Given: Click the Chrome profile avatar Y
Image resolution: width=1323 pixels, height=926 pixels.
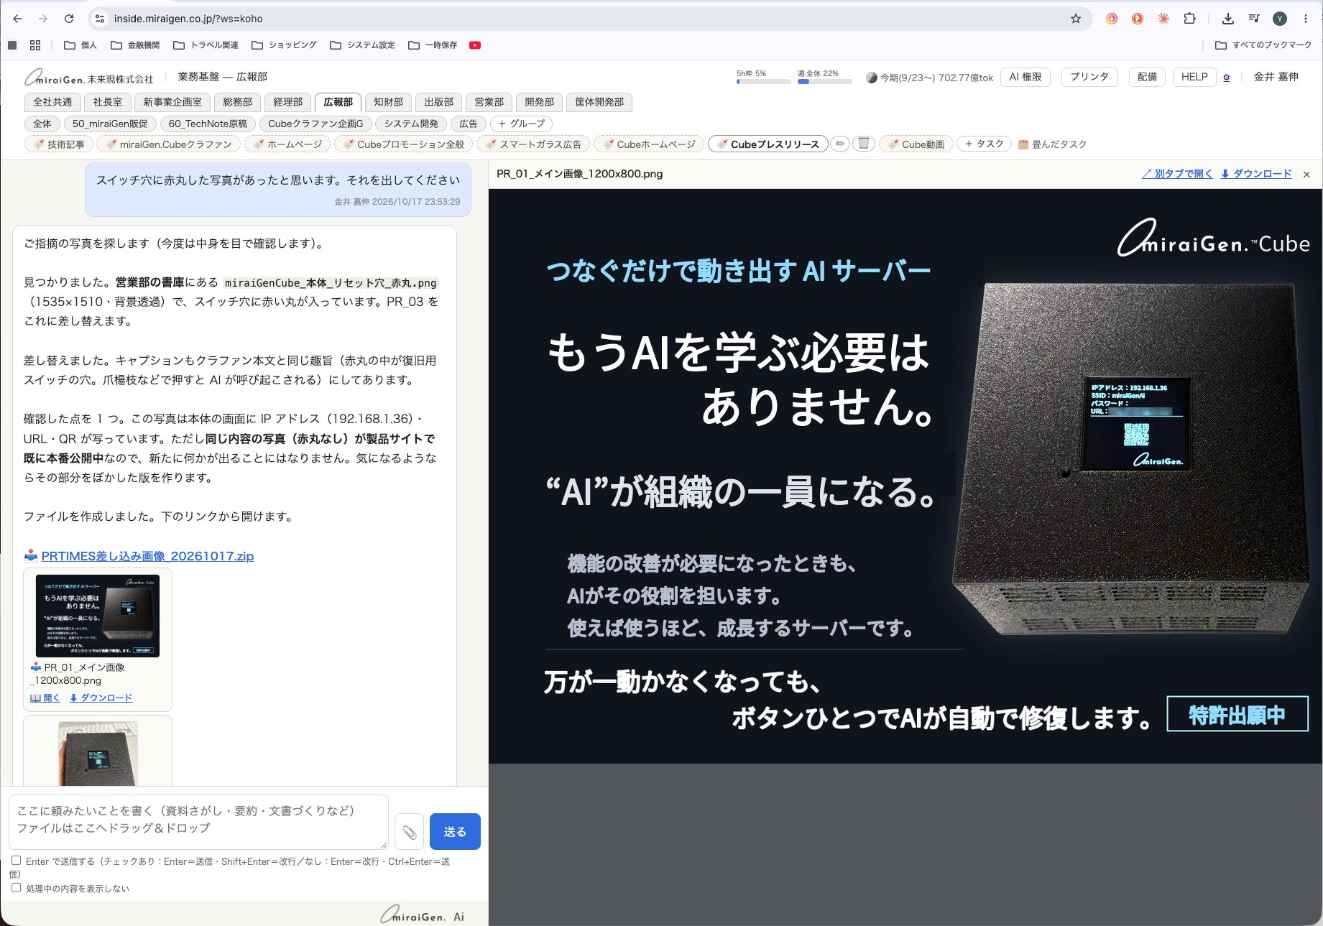Looking at the screenshot, I should [1280, 19].
